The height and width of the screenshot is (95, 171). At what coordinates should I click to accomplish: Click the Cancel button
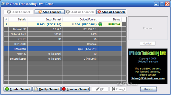[118, 89]
